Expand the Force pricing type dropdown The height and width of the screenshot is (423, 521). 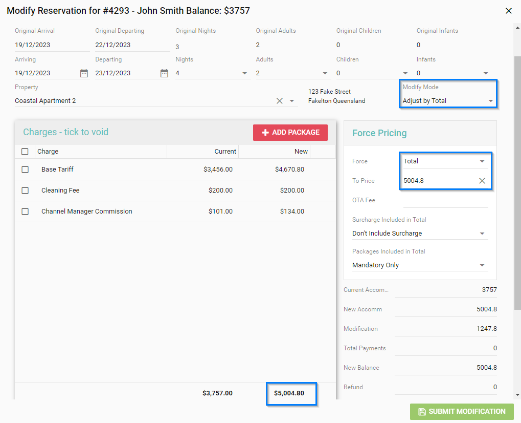pyautogui.click(x=445, y=161)
